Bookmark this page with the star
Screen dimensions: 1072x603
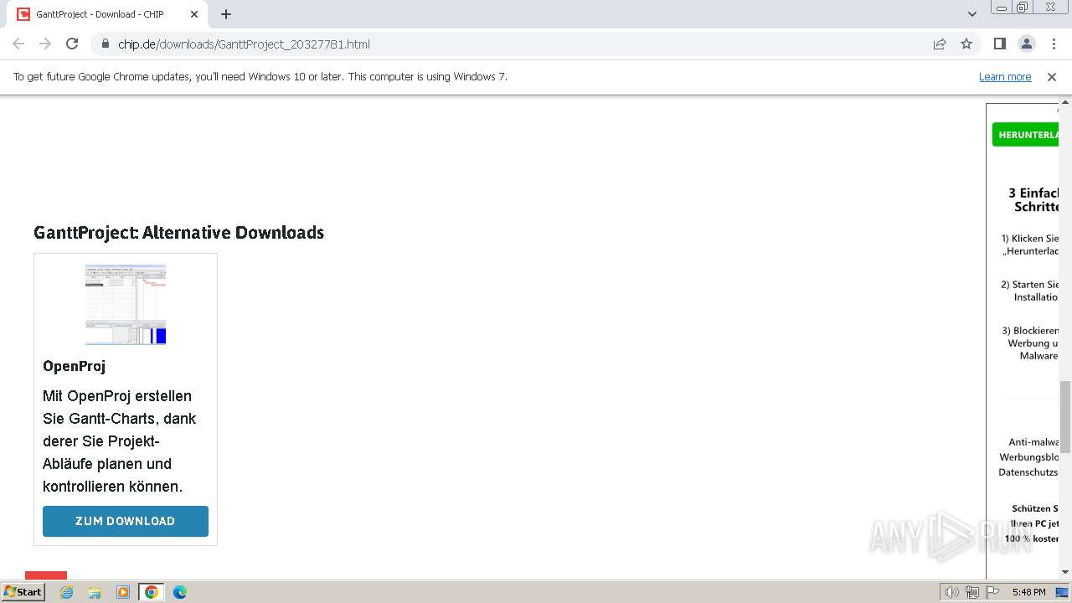pyautogui.click(x=966, y=44)
